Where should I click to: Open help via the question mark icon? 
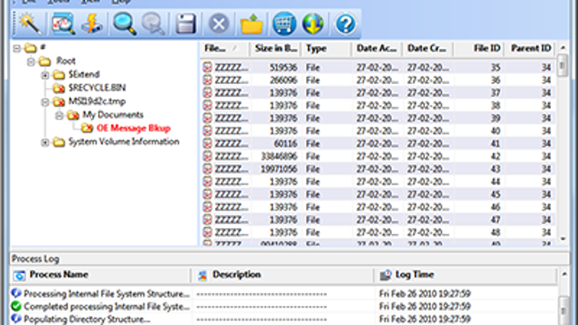pos(345,24)
